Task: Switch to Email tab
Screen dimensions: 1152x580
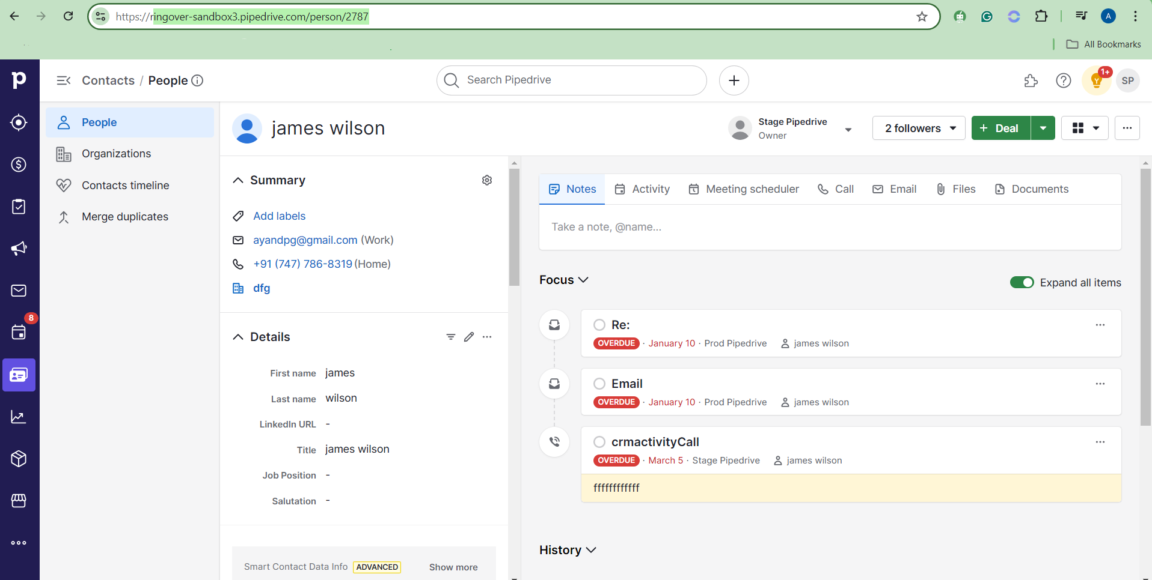Action: pyautogui.click(x=895, y=189)
